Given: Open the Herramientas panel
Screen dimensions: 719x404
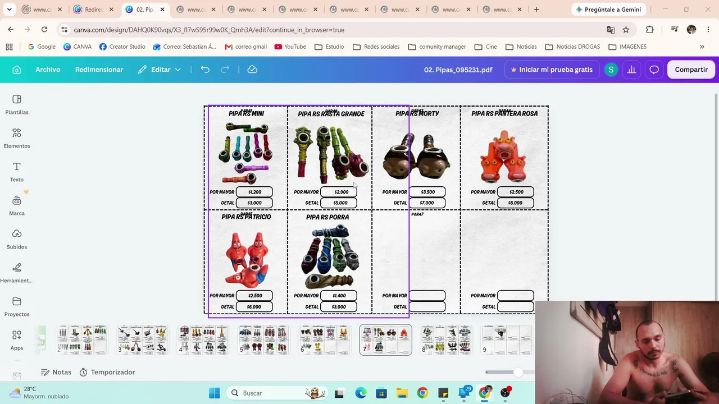Looking at the screenshot, I should pyautogui.click(x=17, y=273).
